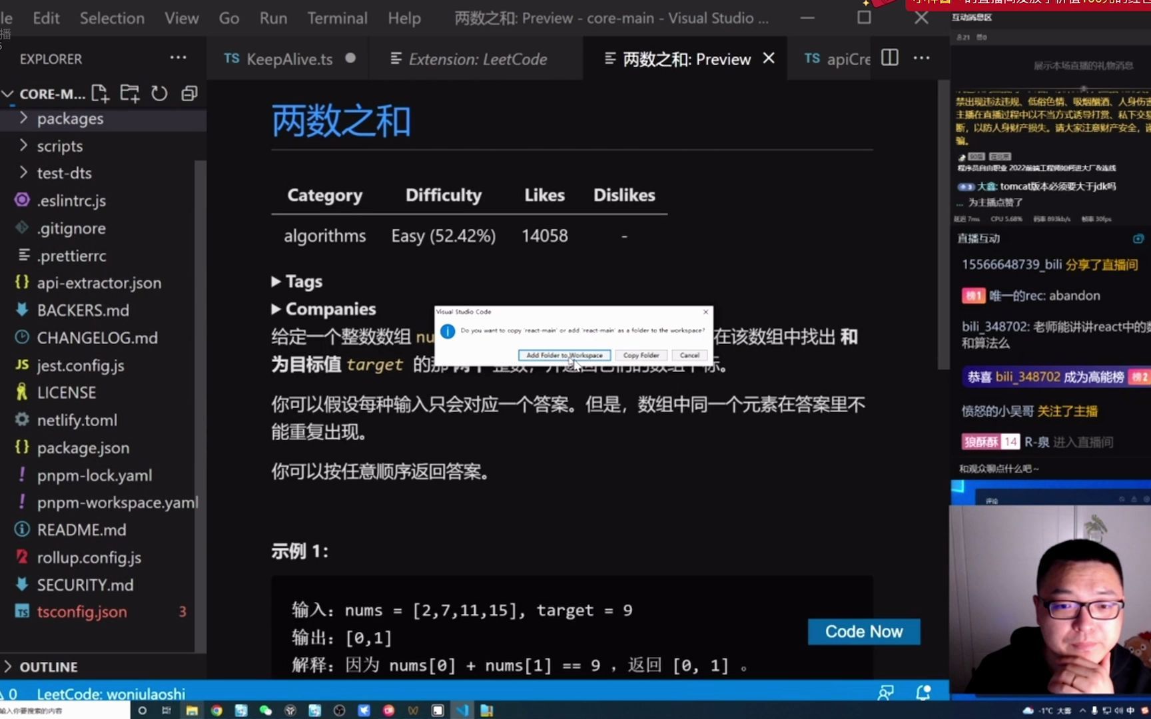Close the Visual Studio Code dialog

pos(706,312)
